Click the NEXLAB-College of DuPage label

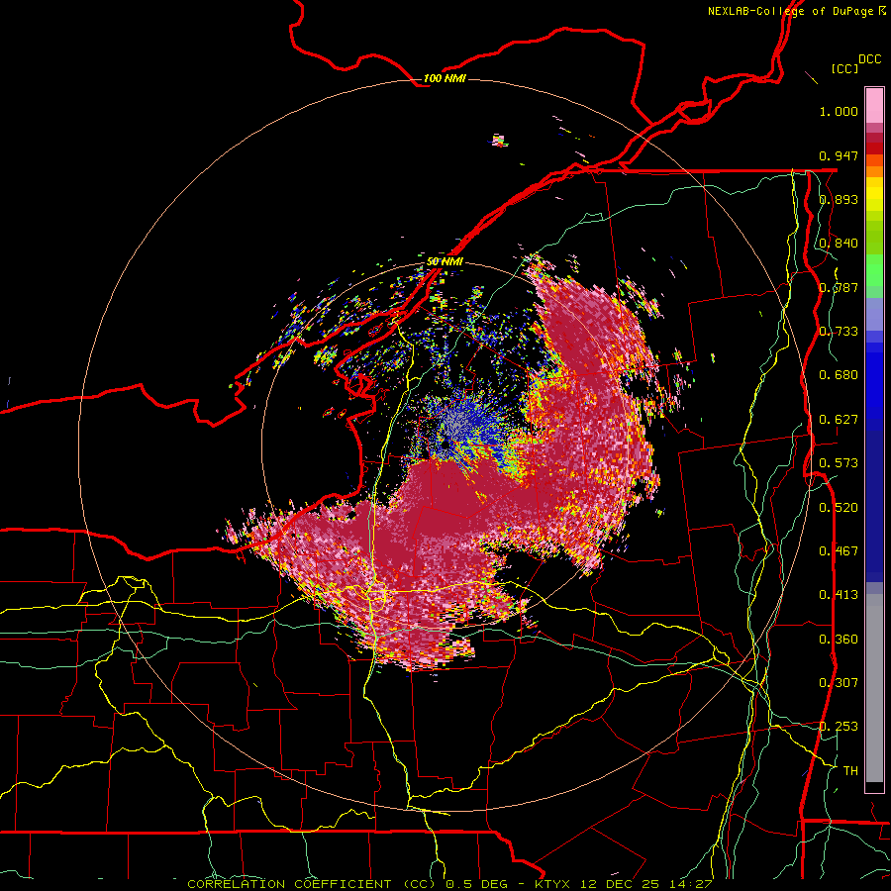796,11
